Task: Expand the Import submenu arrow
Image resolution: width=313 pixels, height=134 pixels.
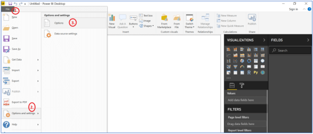Action: [38, 70]
